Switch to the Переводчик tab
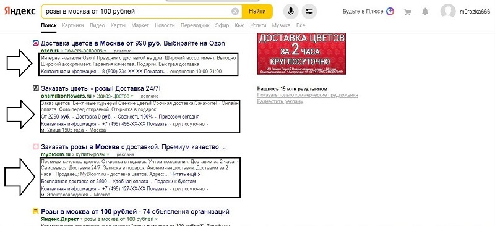Screen dimensions: 495x226 click(x=195, y=25)
